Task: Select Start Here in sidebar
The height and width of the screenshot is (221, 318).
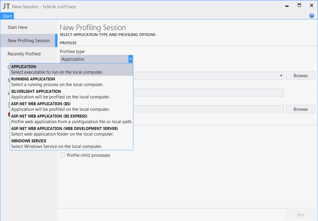Action: (x=17, y=27)
